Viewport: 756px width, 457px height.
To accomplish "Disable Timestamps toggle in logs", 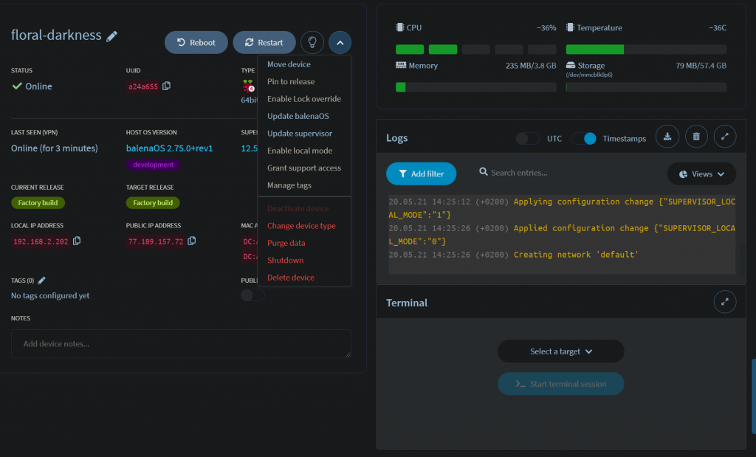I will [583, 138].
